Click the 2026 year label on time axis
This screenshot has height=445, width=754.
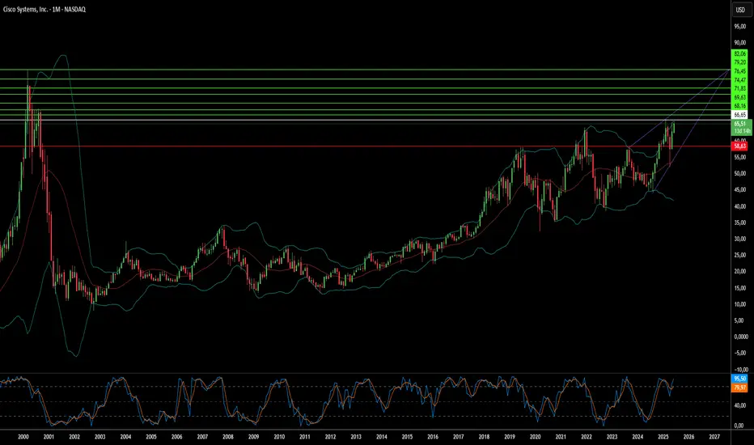[688, 437]
